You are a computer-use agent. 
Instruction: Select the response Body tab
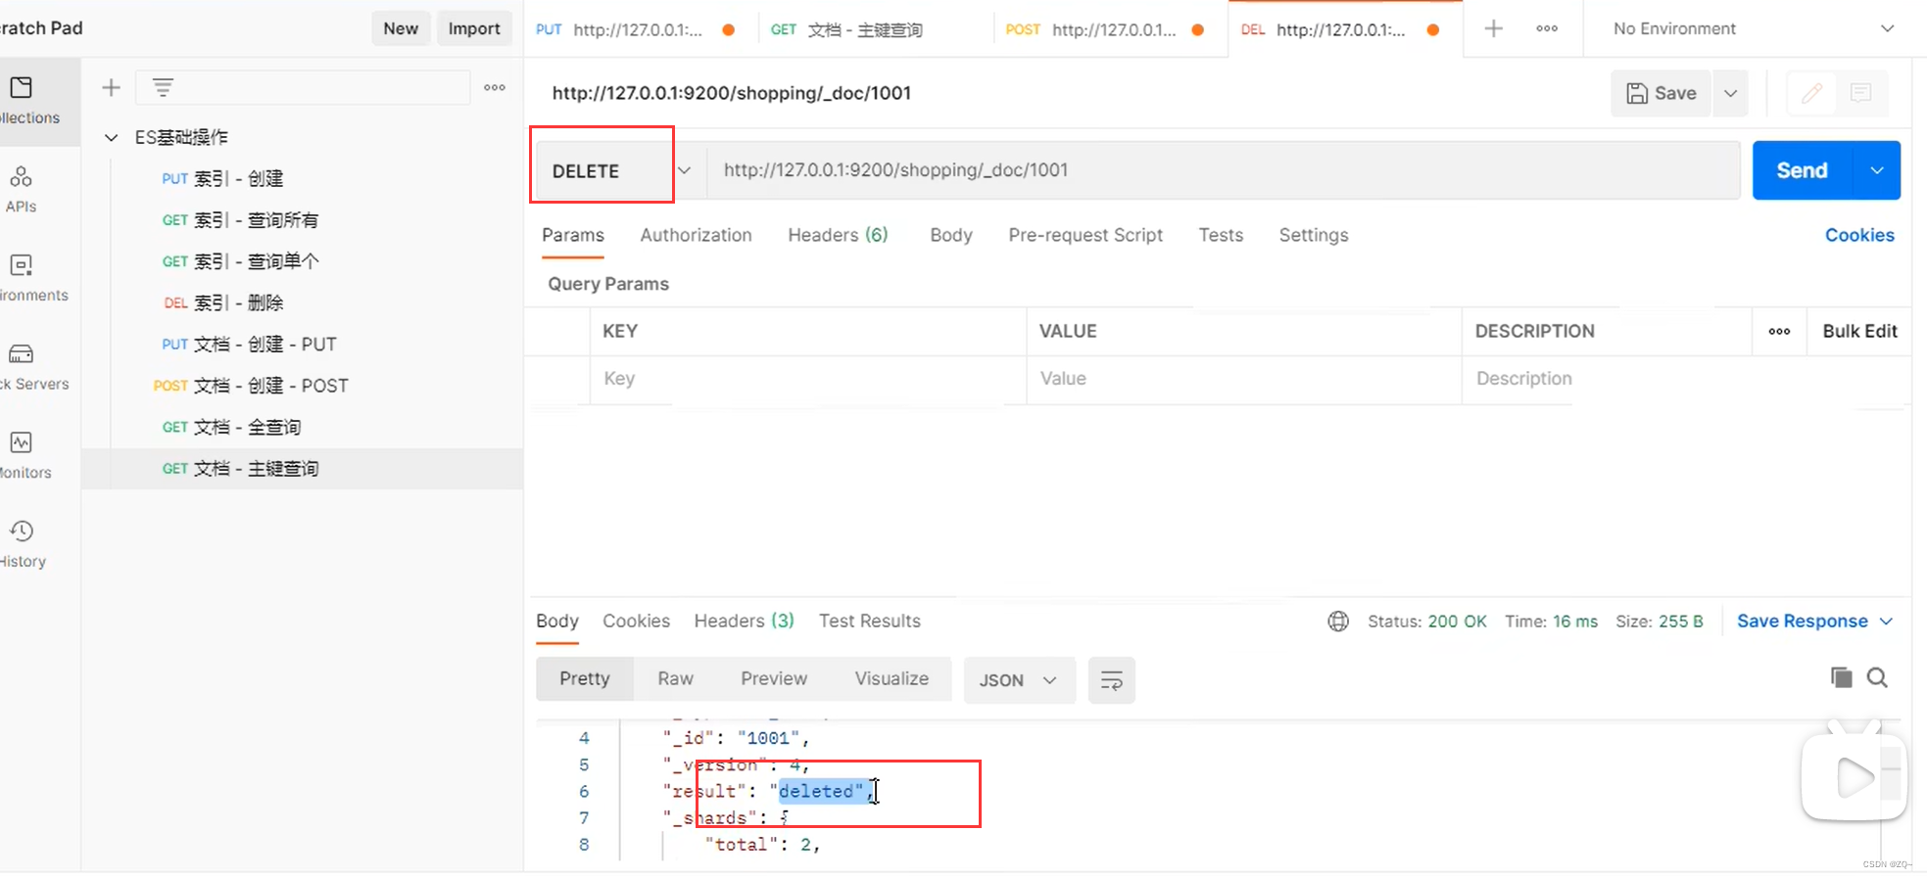click(x=557, y=622)
